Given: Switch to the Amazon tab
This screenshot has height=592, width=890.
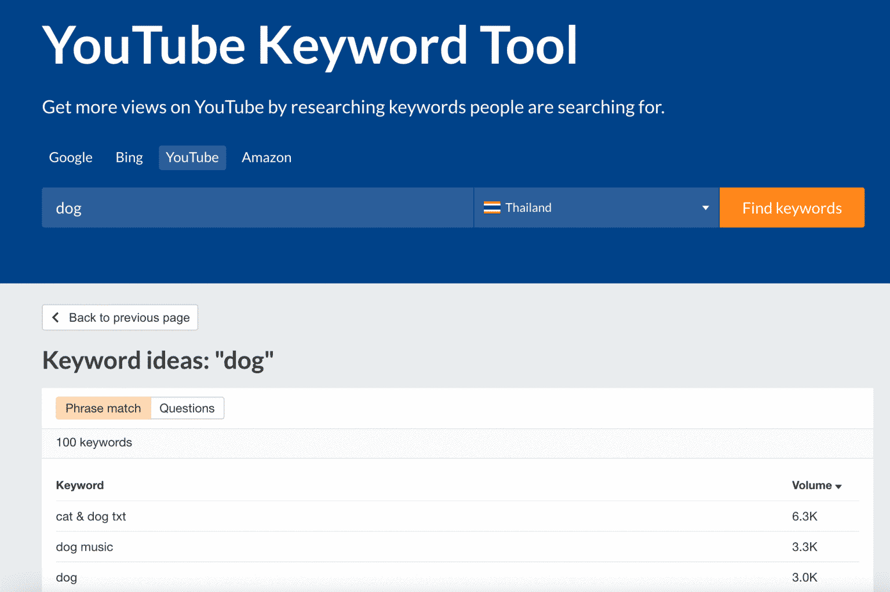Looking at the screenshot, I should 267,157.
